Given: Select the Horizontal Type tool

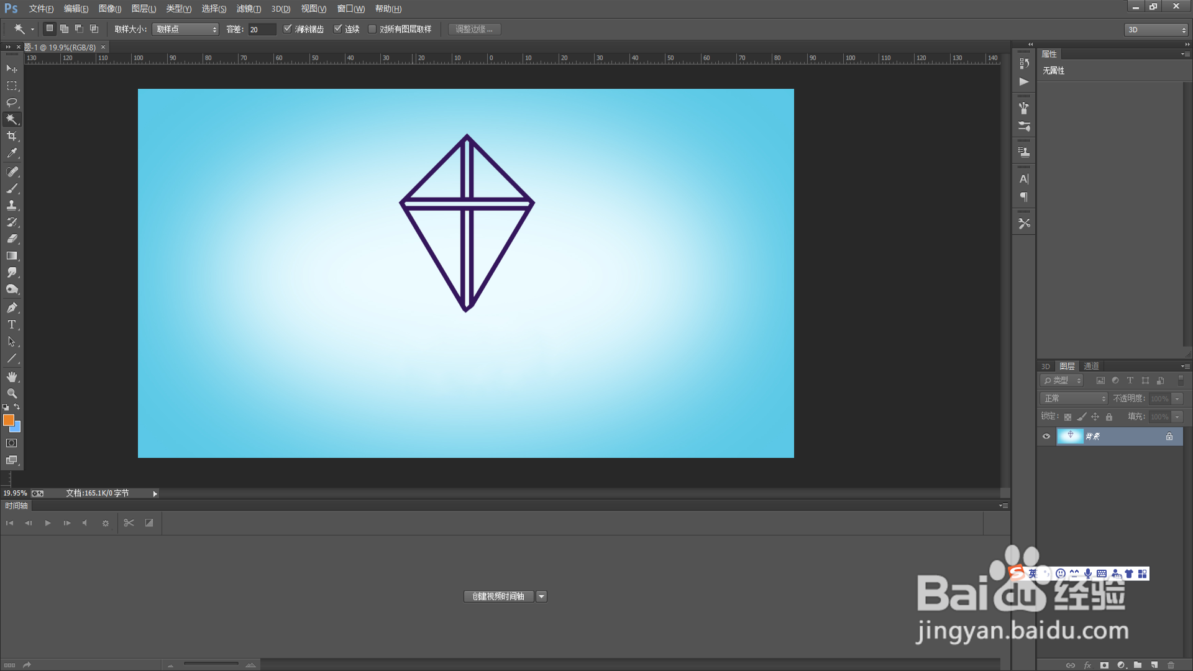Looking at the screenshot, I should click(x=12, y=325).
